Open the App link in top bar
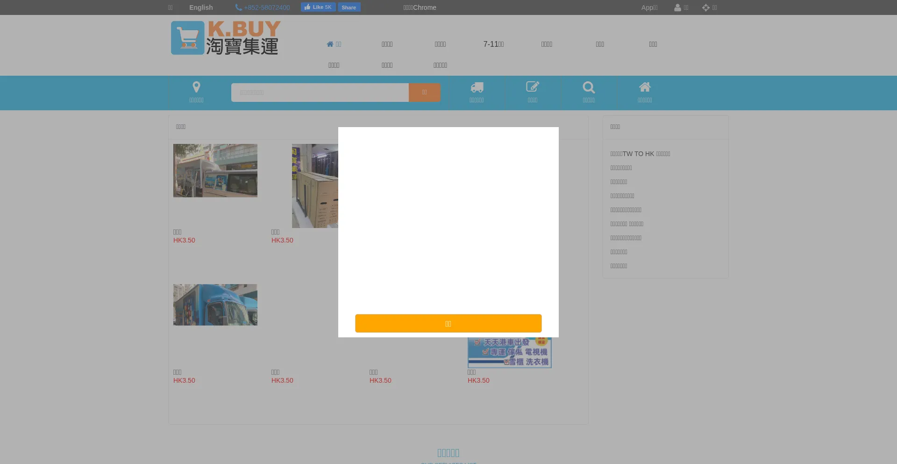 click(x=649, y=7)
